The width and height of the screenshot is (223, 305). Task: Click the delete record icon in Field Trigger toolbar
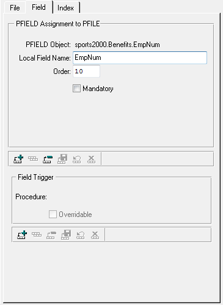click(51, 235)
